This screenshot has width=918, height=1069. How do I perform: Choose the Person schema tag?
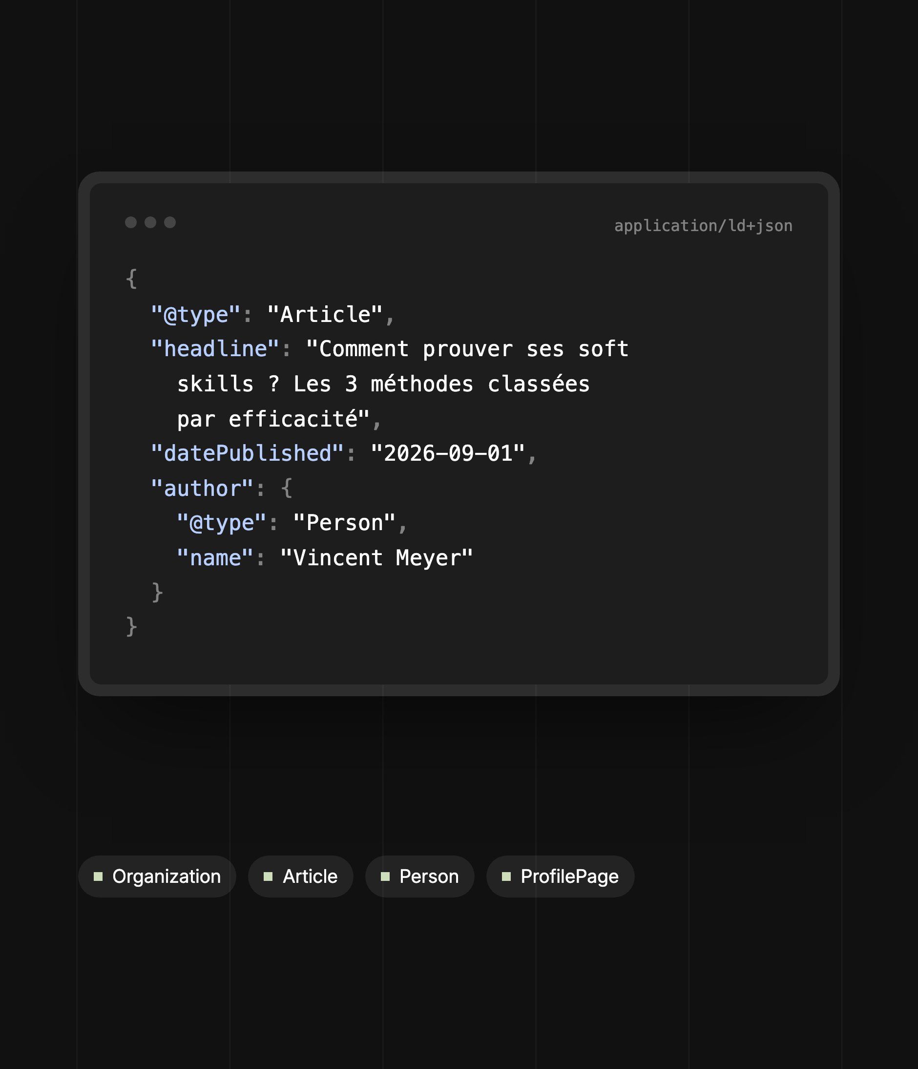pos(419,876)
